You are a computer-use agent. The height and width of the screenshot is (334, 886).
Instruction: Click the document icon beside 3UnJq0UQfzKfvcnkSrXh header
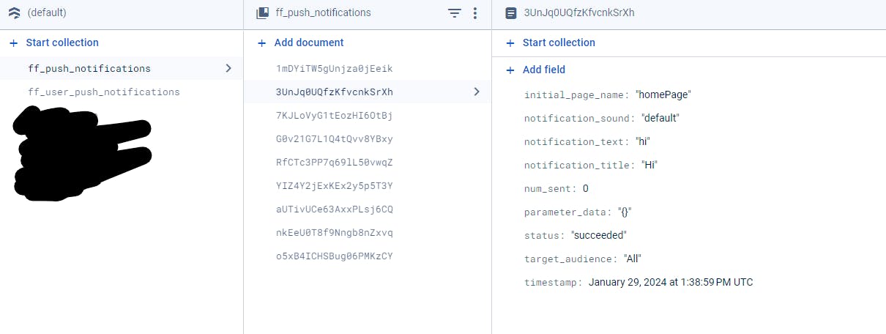[x=511, y=13]
